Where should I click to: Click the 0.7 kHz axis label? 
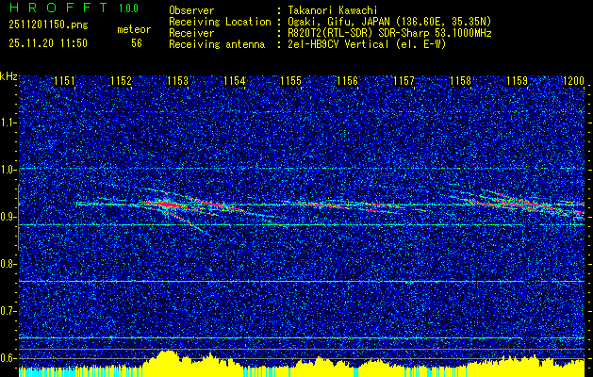point(8,311)
